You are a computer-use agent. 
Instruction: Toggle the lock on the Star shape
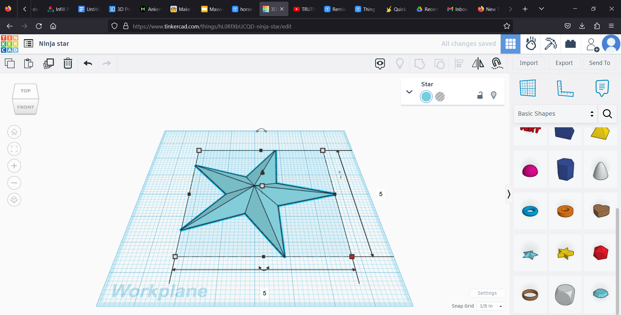coord(480,95)
